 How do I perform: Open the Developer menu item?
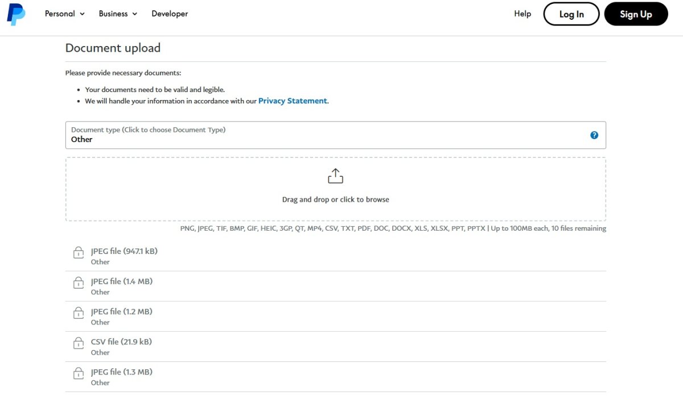(170, 14)
